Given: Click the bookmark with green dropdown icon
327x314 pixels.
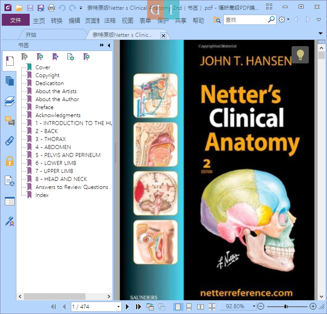Looking at the screenshot, I should [86, 57].
